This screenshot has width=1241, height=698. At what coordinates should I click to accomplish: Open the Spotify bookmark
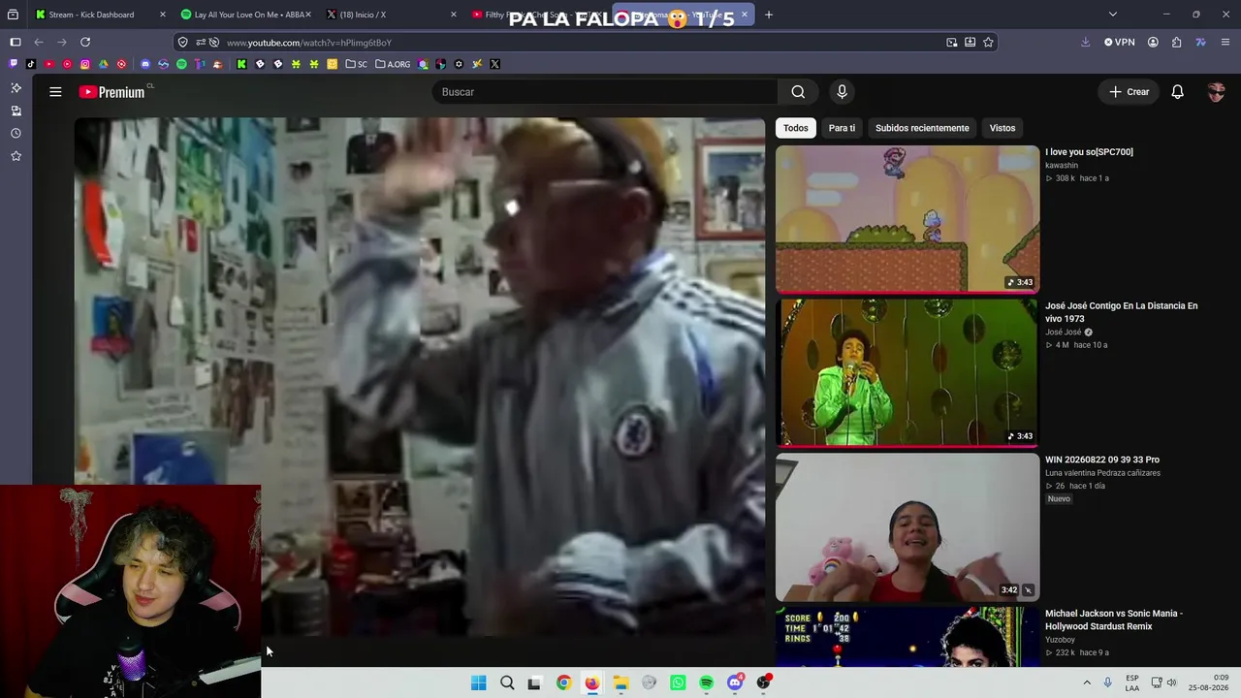[x=181, y=64]
